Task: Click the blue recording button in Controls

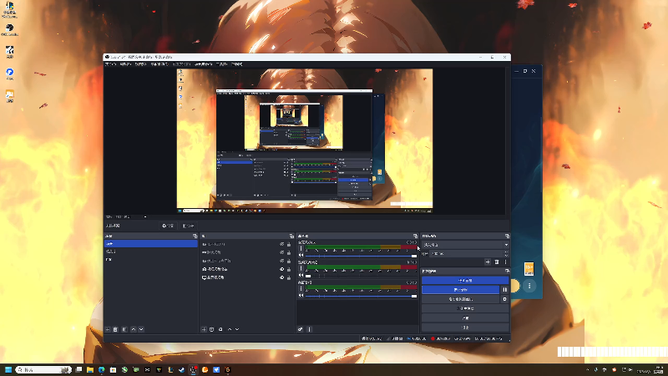Action: [461, 290]
